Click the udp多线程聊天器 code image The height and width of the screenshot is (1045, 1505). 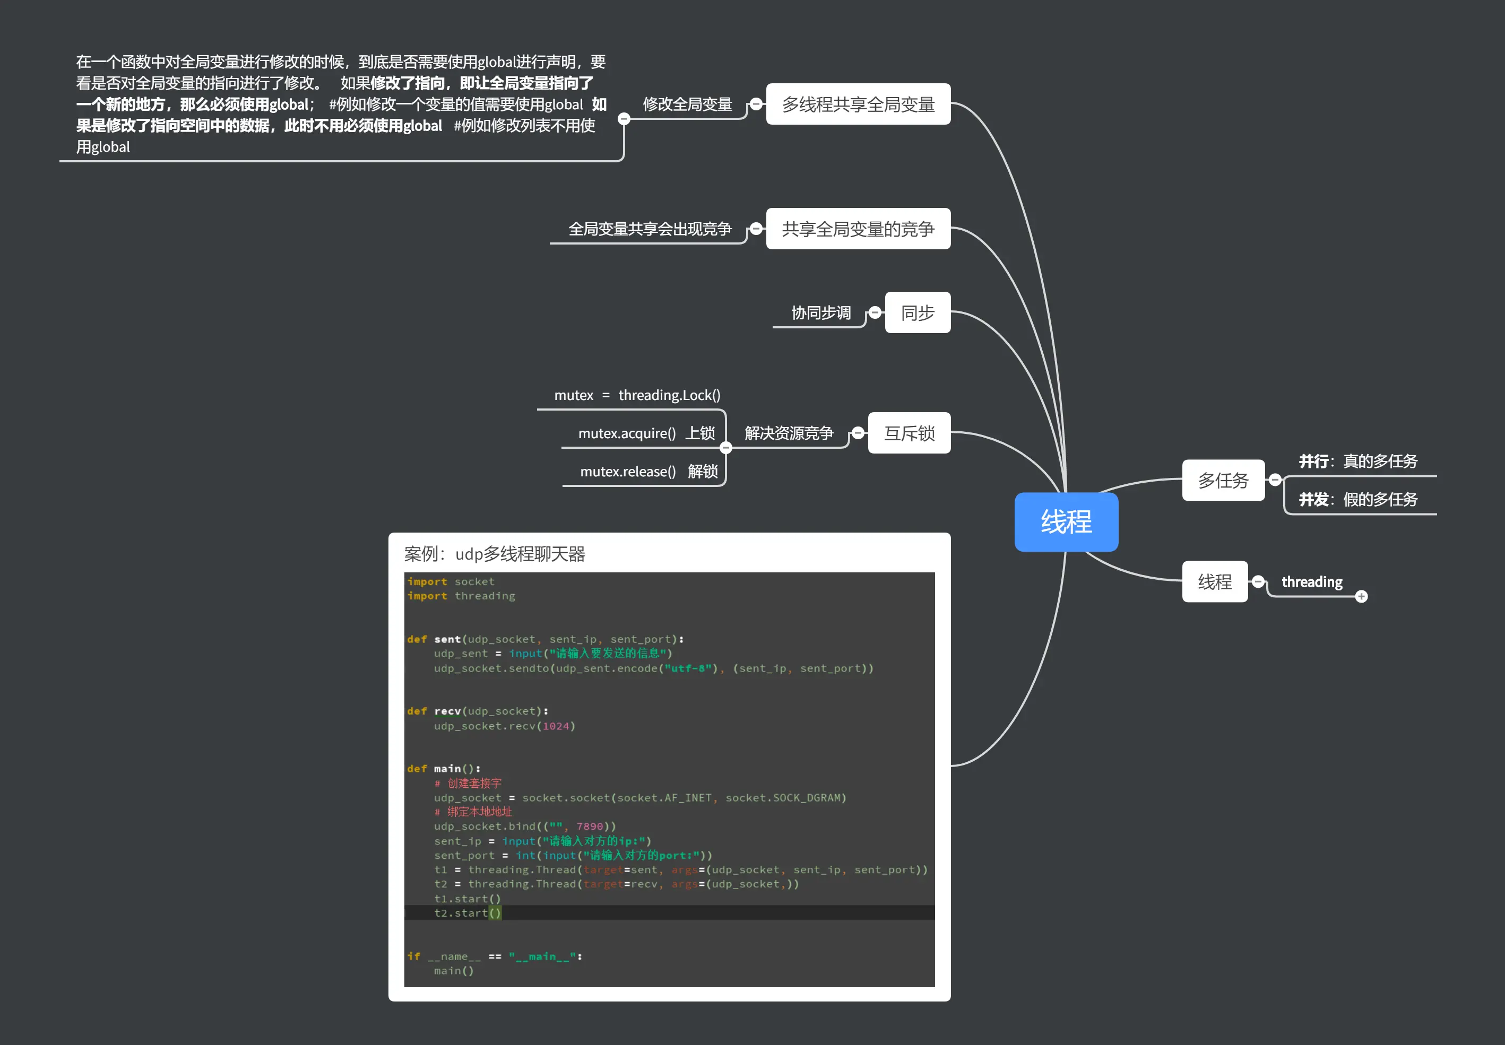669,779
